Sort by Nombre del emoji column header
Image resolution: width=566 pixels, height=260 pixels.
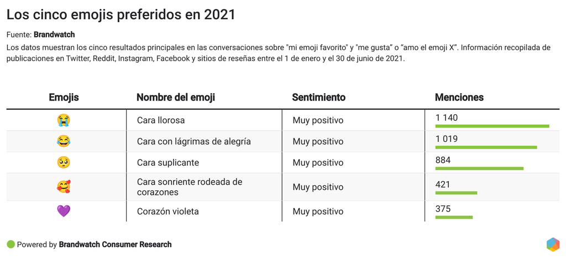tap(176, 98)
